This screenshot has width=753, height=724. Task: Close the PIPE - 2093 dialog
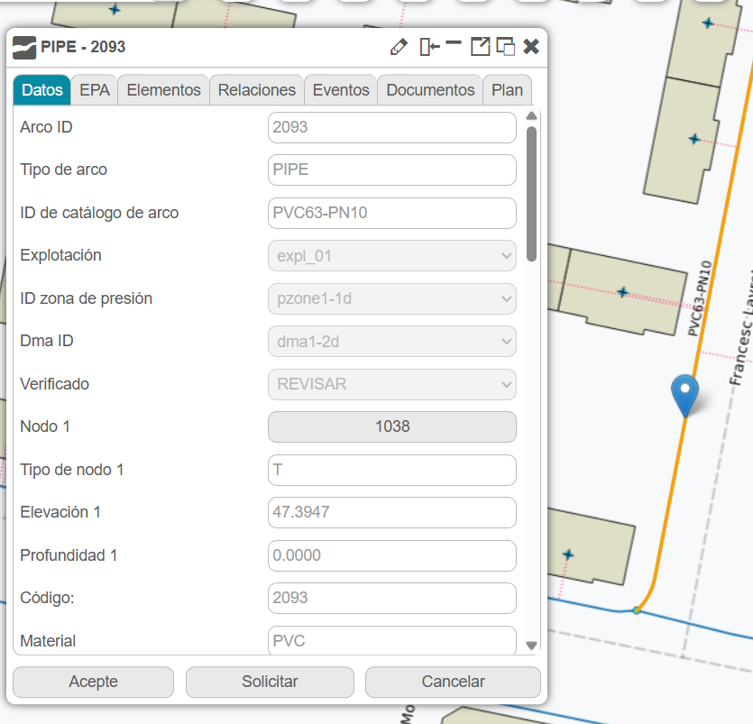pos(531,47)
